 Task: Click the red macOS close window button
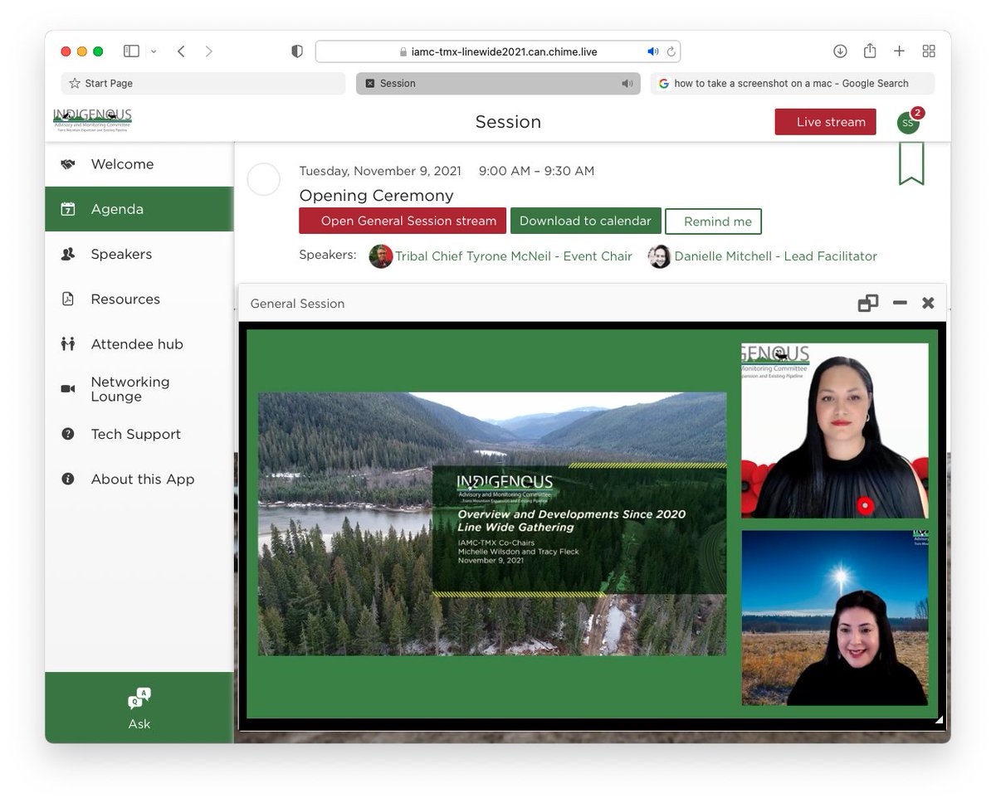pyautogui.click(x=66, y=51)
